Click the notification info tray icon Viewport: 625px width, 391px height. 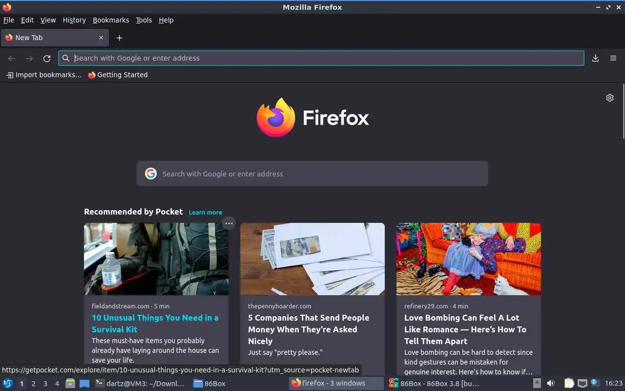pos(595,383)
